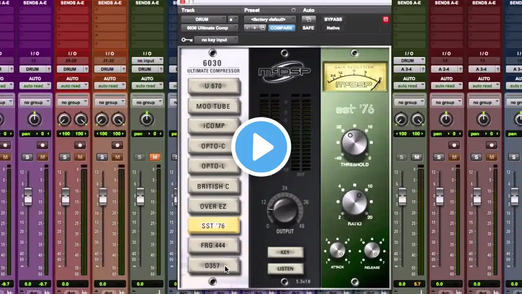Open the factory default preset dropdown
Image resolution: width=522 pixels, height=294 pixels.
(270, 19)
